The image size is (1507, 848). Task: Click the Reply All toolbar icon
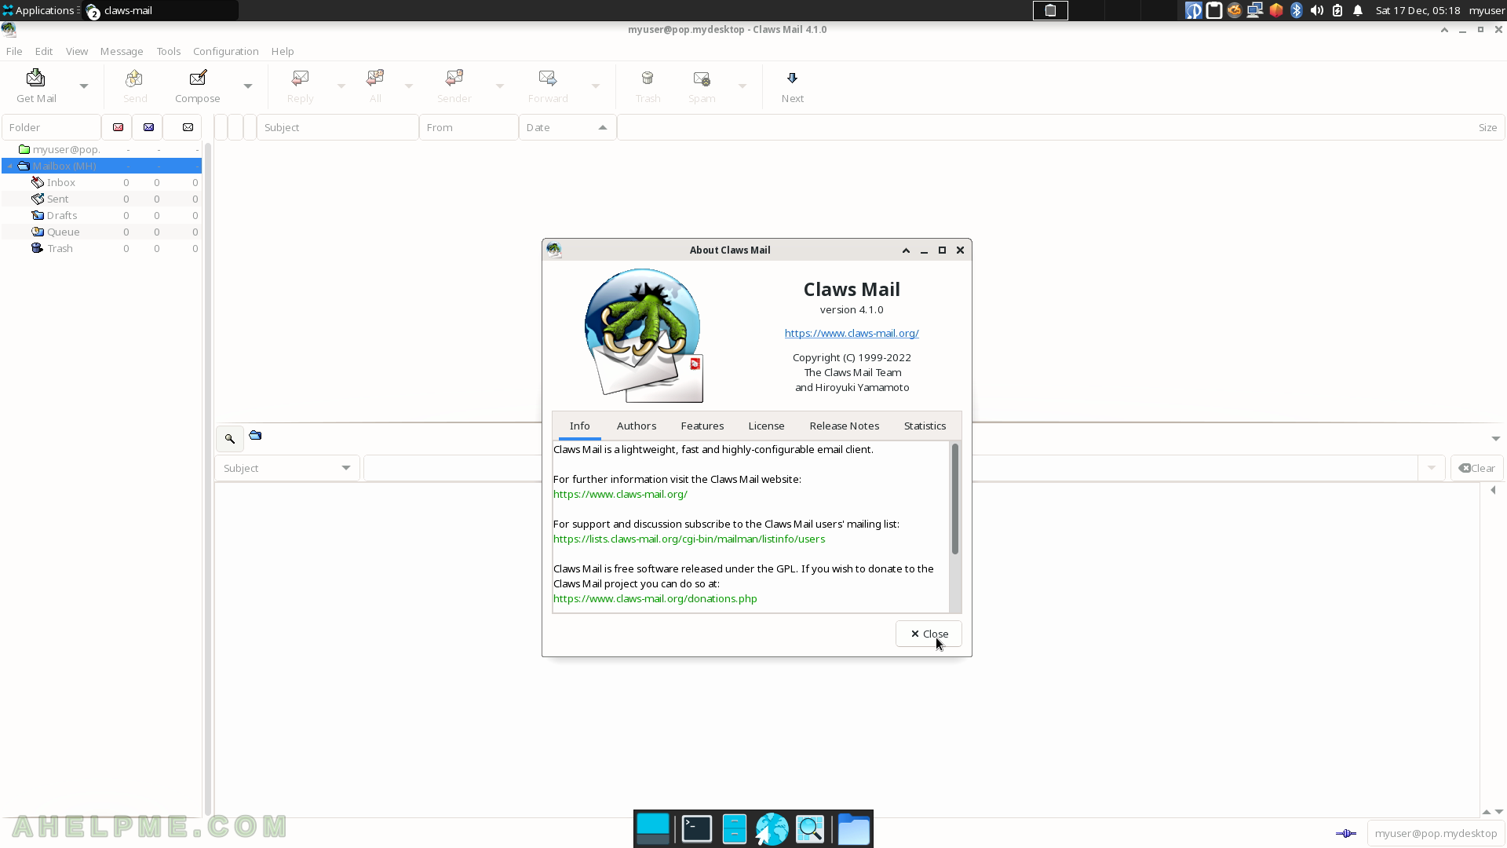pos(375,86)
